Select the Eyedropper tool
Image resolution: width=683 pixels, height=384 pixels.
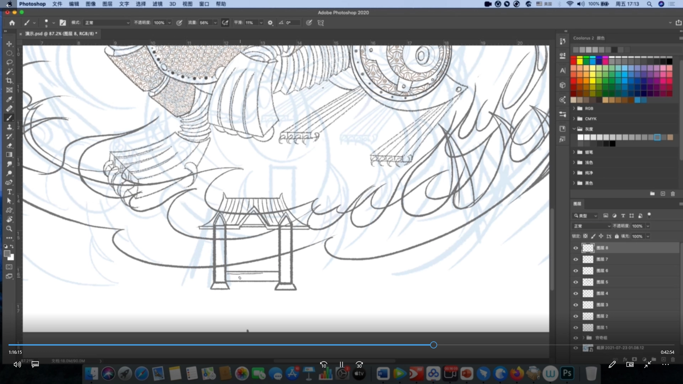click(x=9, y=99)
